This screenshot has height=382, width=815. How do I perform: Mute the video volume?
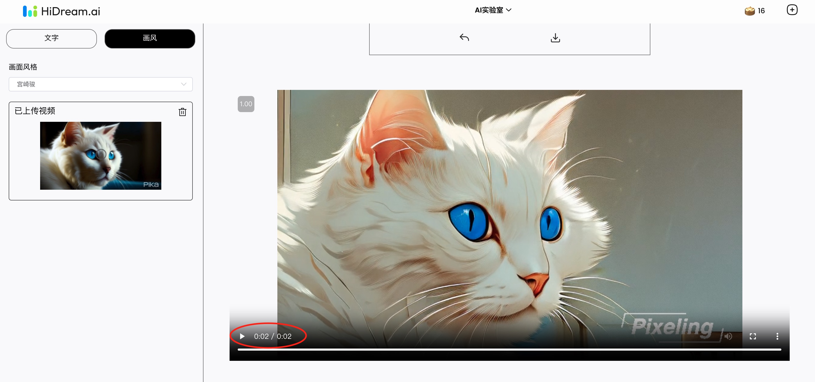click(x=728, y=336)
